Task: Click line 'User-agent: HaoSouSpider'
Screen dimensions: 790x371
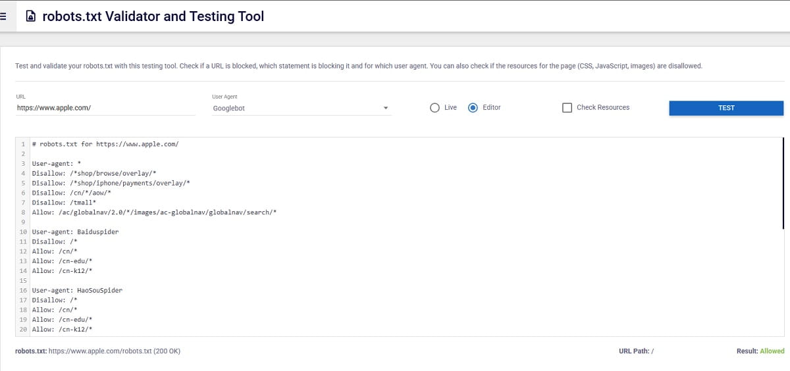Action: [77, 290]
